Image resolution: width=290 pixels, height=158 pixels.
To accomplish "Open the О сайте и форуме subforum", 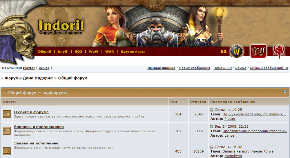I will click(x=31, y=112).
